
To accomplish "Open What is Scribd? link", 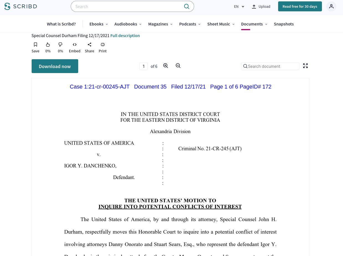I will tap(61, 24).
